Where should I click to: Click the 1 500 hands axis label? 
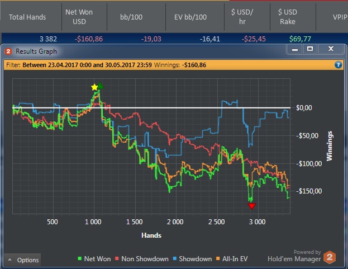tap(135, 222)
